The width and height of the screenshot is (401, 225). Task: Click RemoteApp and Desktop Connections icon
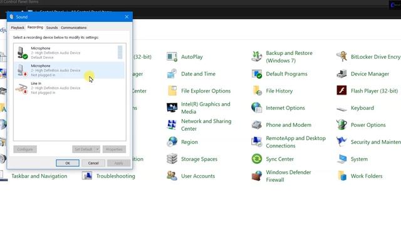coord(256,142)
